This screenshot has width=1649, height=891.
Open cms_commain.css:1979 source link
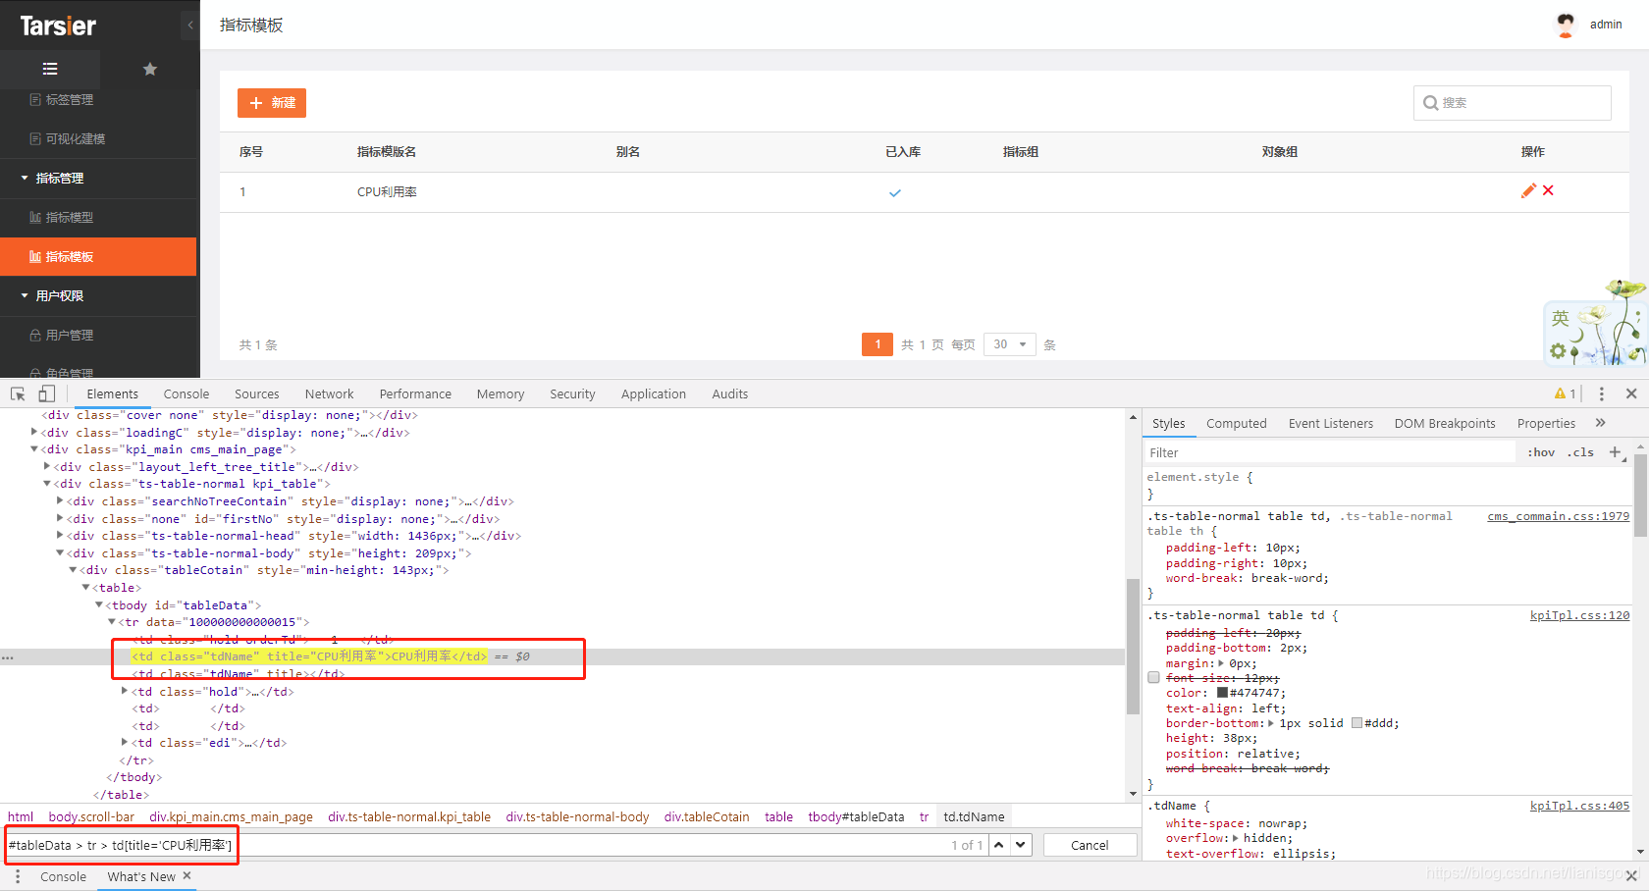pos(1558,516)
